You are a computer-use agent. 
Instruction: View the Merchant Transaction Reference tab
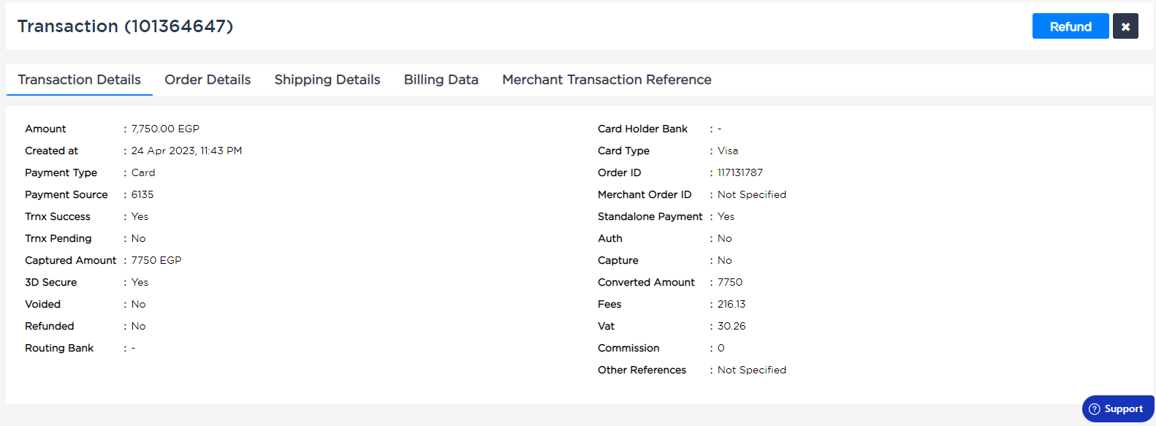[x=606, y=80]
